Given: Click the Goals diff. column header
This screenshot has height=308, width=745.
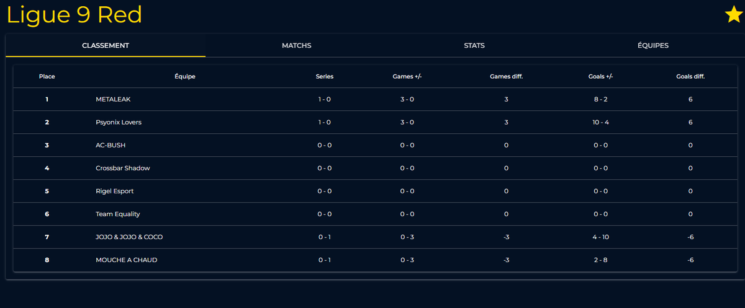Looking at the screenshot, I should pos(690,77).
